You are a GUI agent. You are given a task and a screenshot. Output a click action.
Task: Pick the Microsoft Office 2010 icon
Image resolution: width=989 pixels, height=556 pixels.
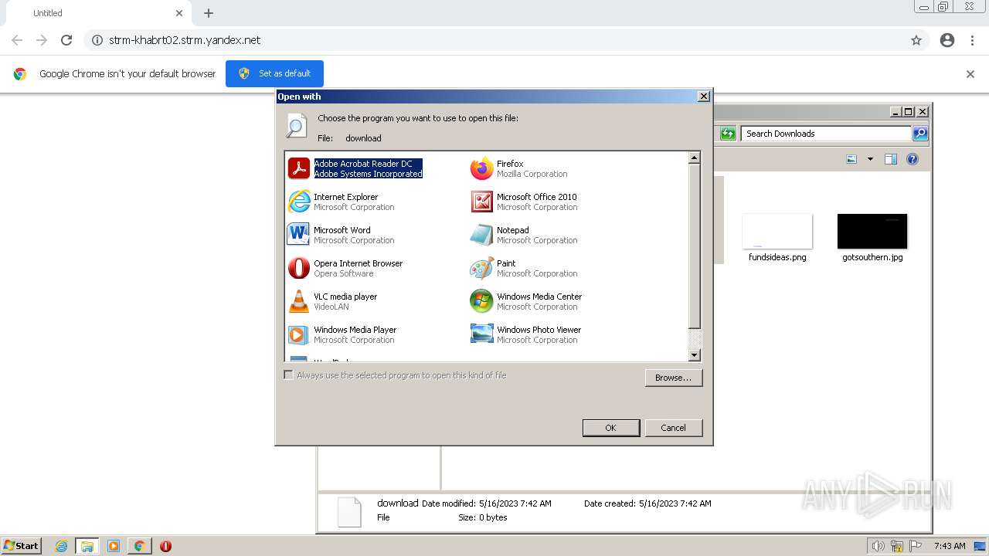click(x=482, y=202)
